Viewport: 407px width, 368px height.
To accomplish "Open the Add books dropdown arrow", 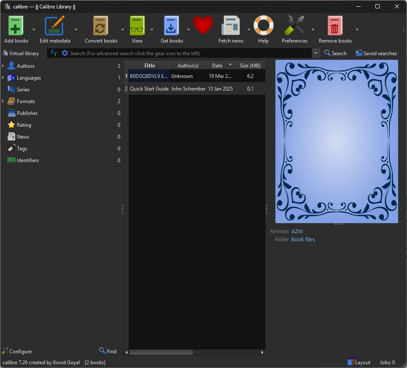I will click(33, 29).
